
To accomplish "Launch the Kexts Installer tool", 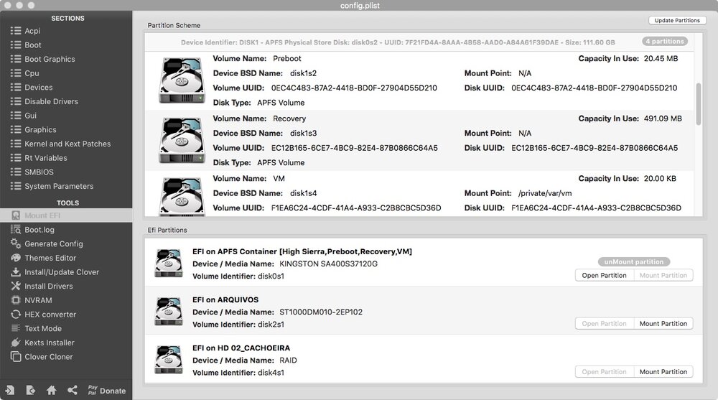I will [x=49, y=343].
